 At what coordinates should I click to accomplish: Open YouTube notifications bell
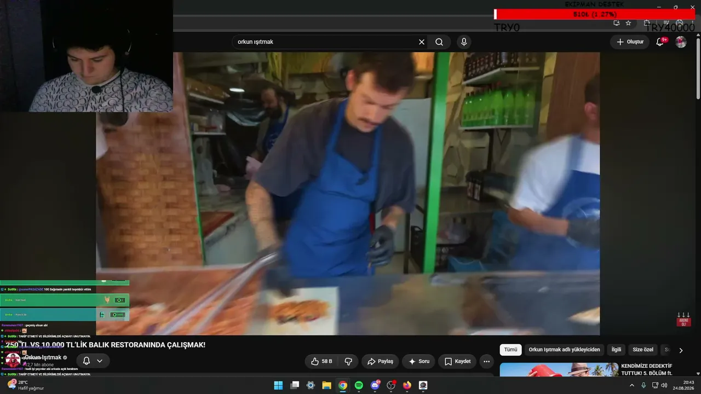(x=660, y=42)
